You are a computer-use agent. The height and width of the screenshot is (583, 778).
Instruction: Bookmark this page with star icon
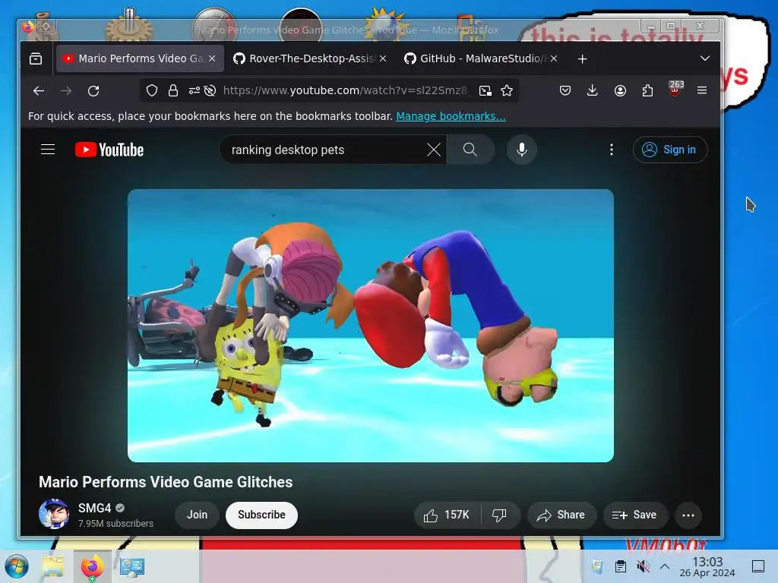tap(507, 90)
